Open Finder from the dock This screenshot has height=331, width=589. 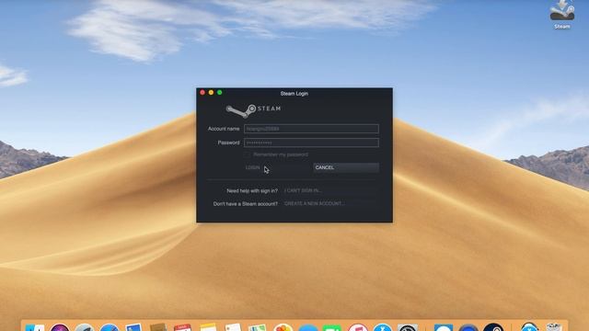[x=35, y=327]
